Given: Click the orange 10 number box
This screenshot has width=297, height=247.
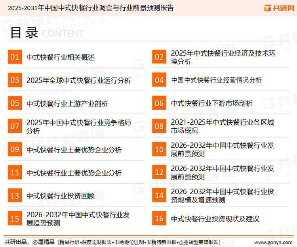Looking at the screenshot, I should click(159, 149).
